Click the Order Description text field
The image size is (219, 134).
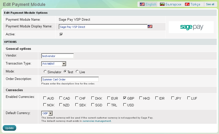pos(70,79)
